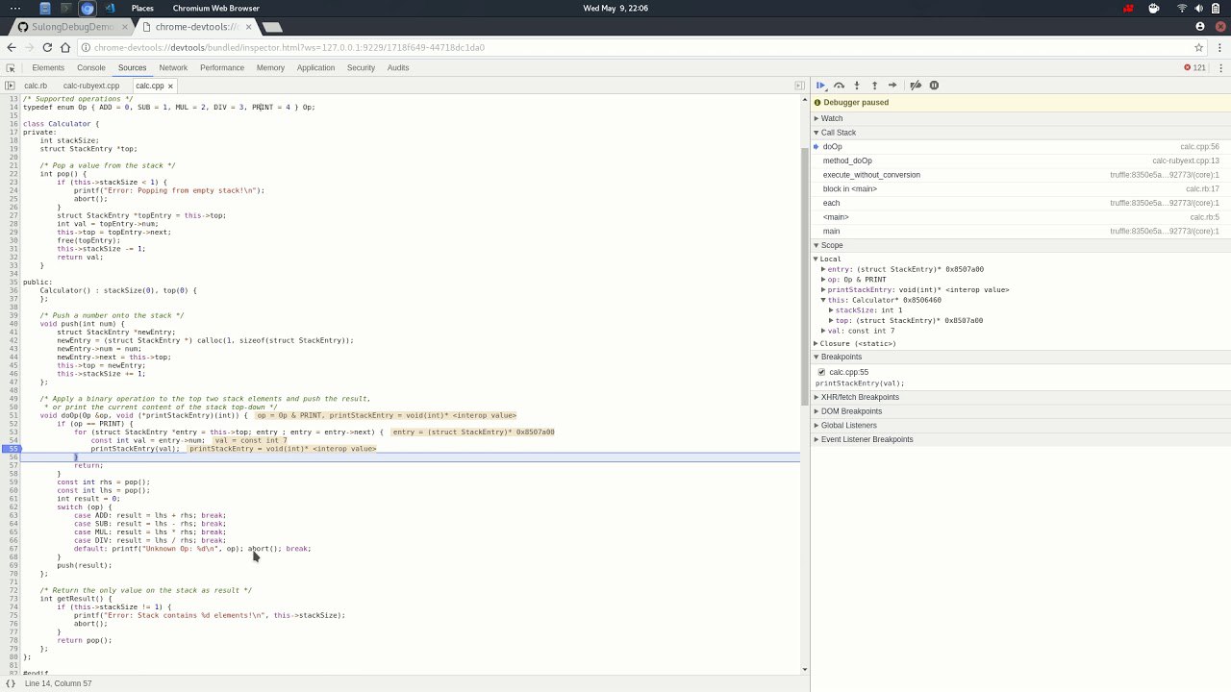Open calc-rubyext.cpp file tab

pos(91,86)
